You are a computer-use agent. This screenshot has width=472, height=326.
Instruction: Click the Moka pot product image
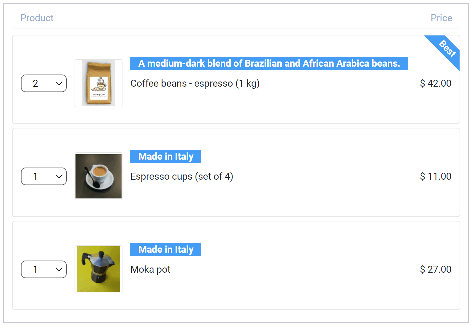coord(99,269)
